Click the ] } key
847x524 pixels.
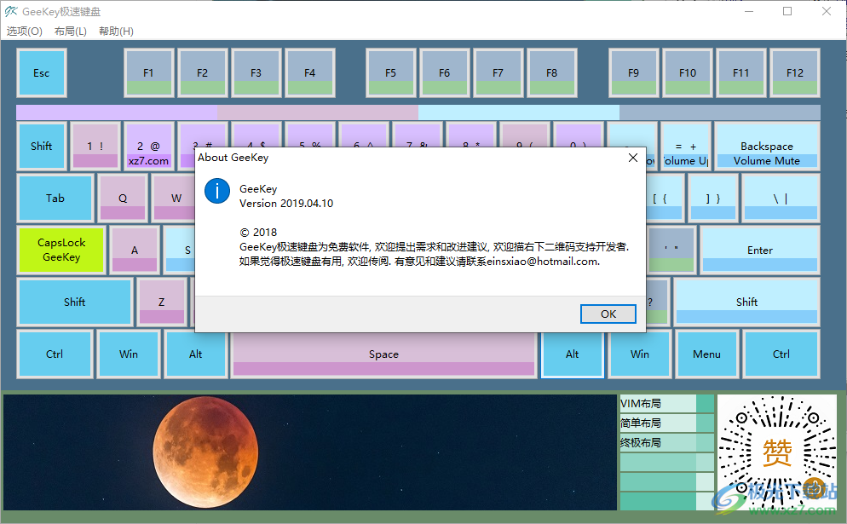713,199
